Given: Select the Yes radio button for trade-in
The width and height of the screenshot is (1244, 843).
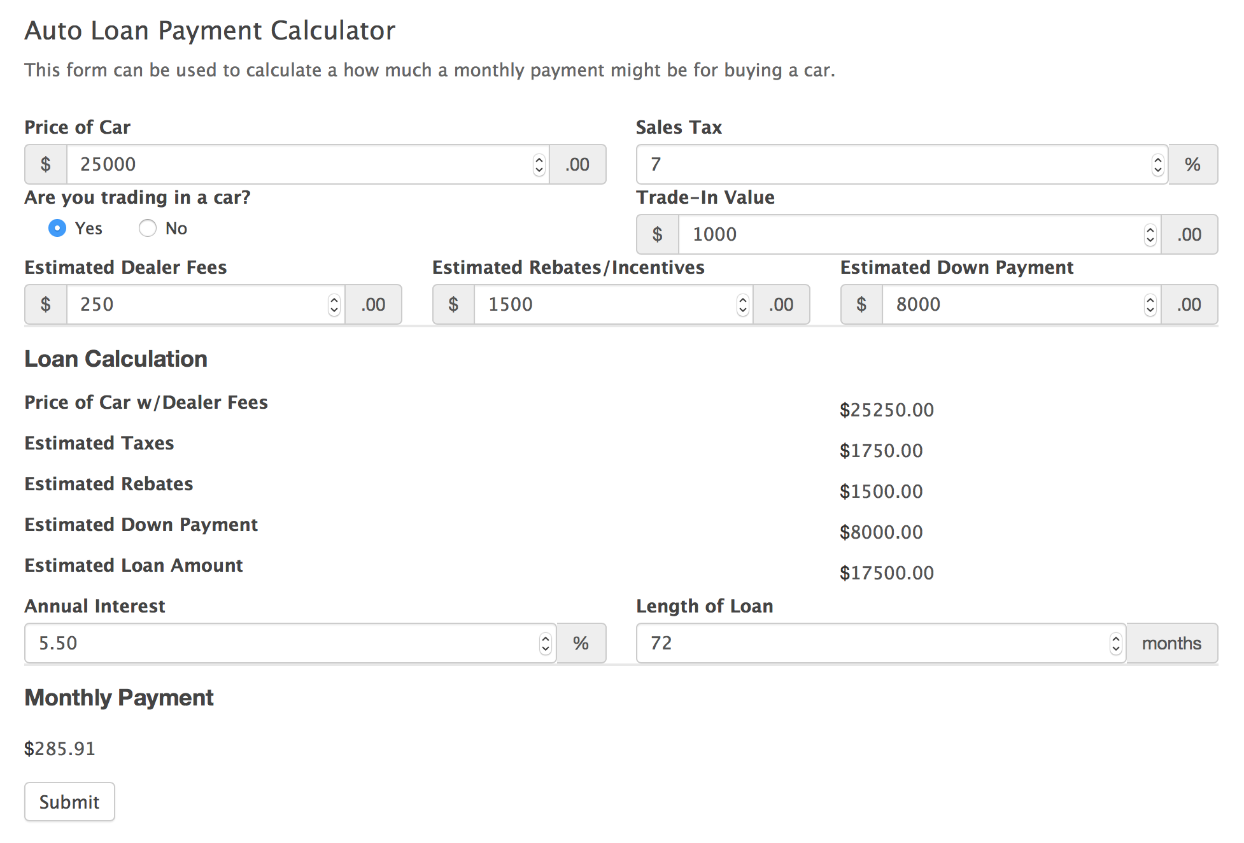Looking at the screenshot, I should click(59, 228).
